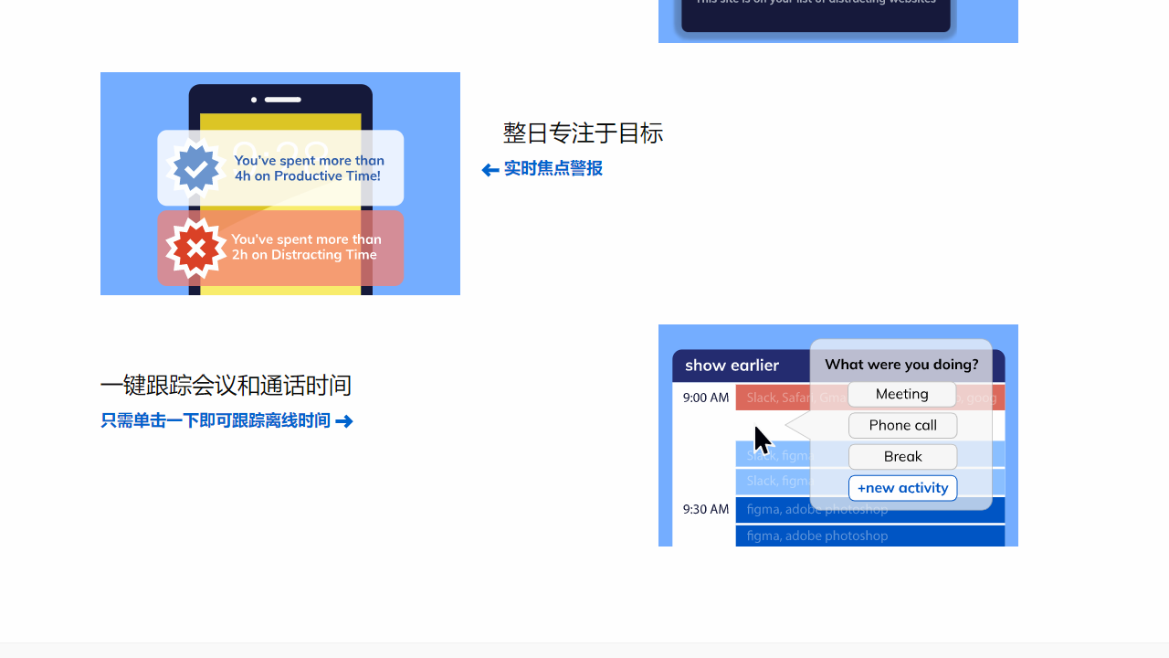Click the +new activity button
Viewport: 1169px width, 658px height.
[902, 487]
